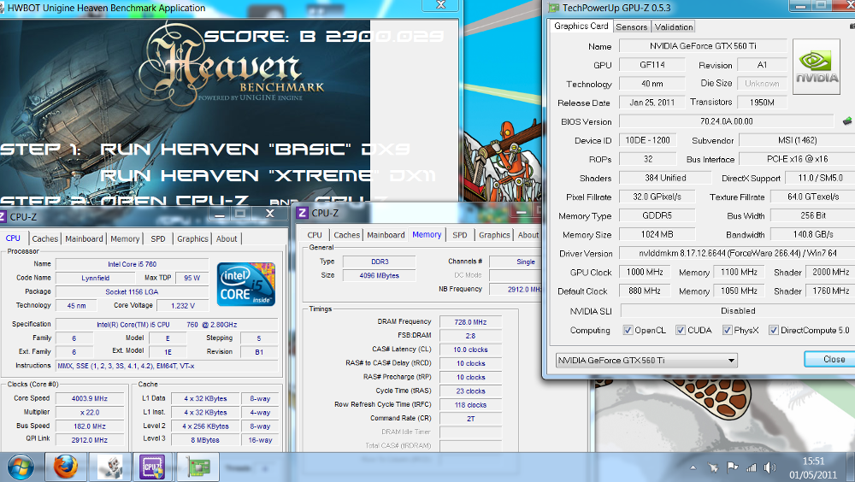Minimize the GPU-Z window

tap(800, 6)
